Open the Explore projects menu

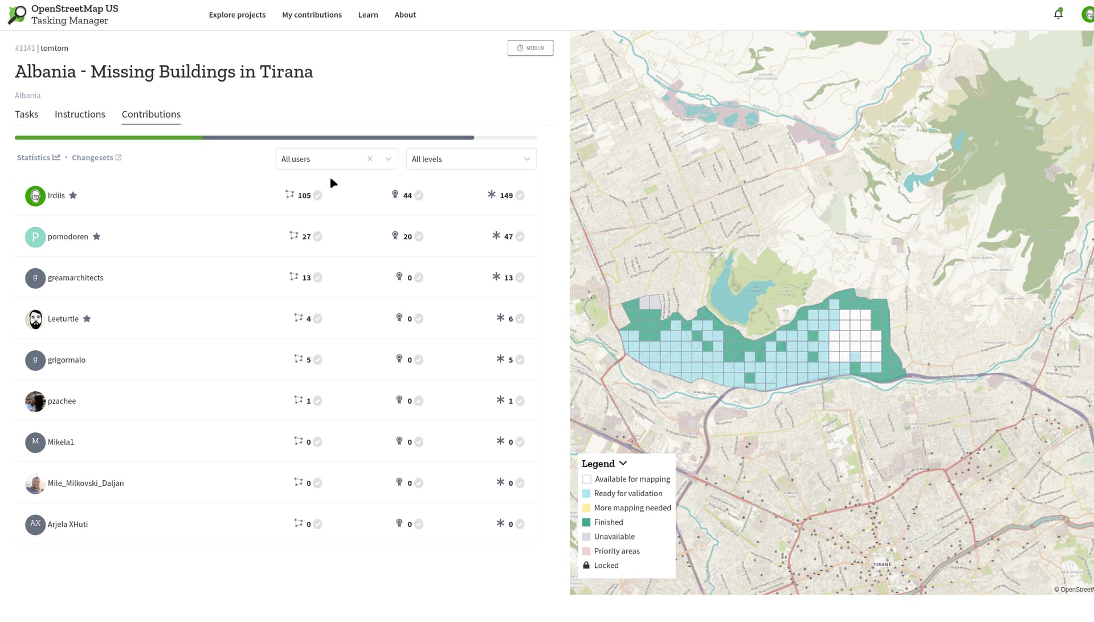pyautogui.click(x=237, y=15)
